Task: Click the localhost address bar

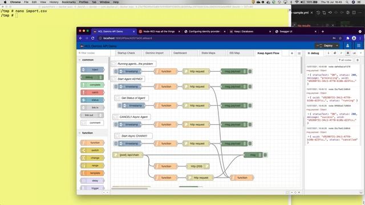Action: click(216, 38)
